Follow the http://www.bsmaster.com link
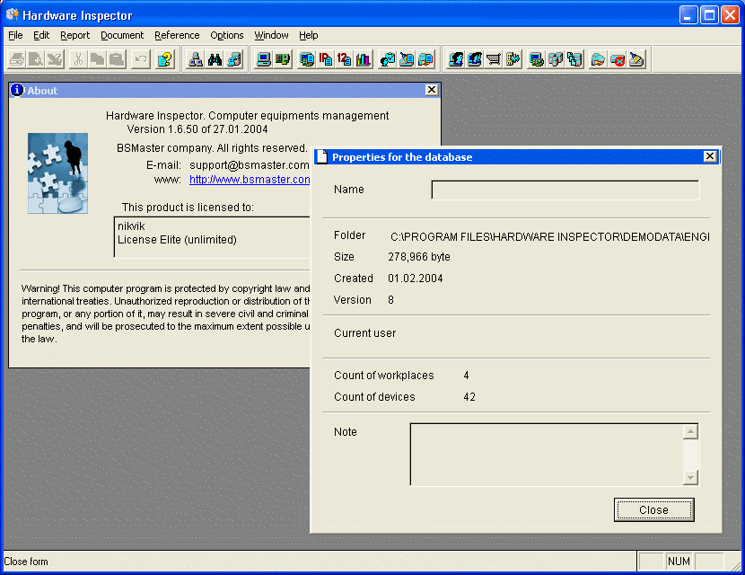The height and width of the screenshot is (575, 745). point(250,180)
